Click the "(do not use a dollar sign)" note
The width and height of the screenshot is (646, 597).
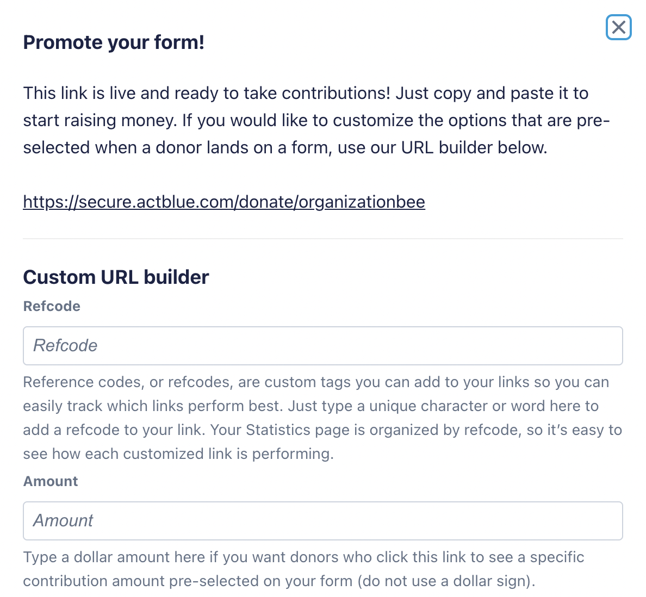446,581
